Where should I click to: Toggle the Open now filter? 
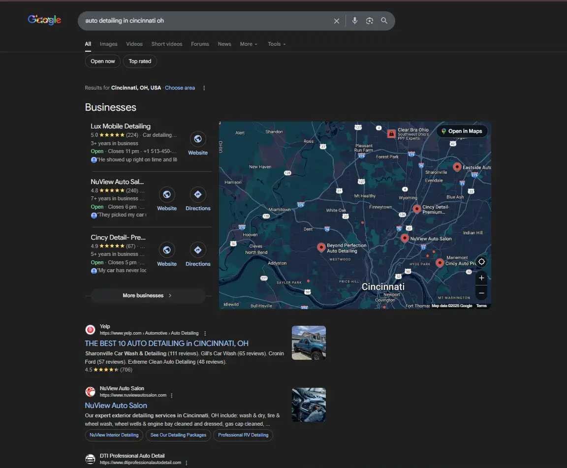103,61
